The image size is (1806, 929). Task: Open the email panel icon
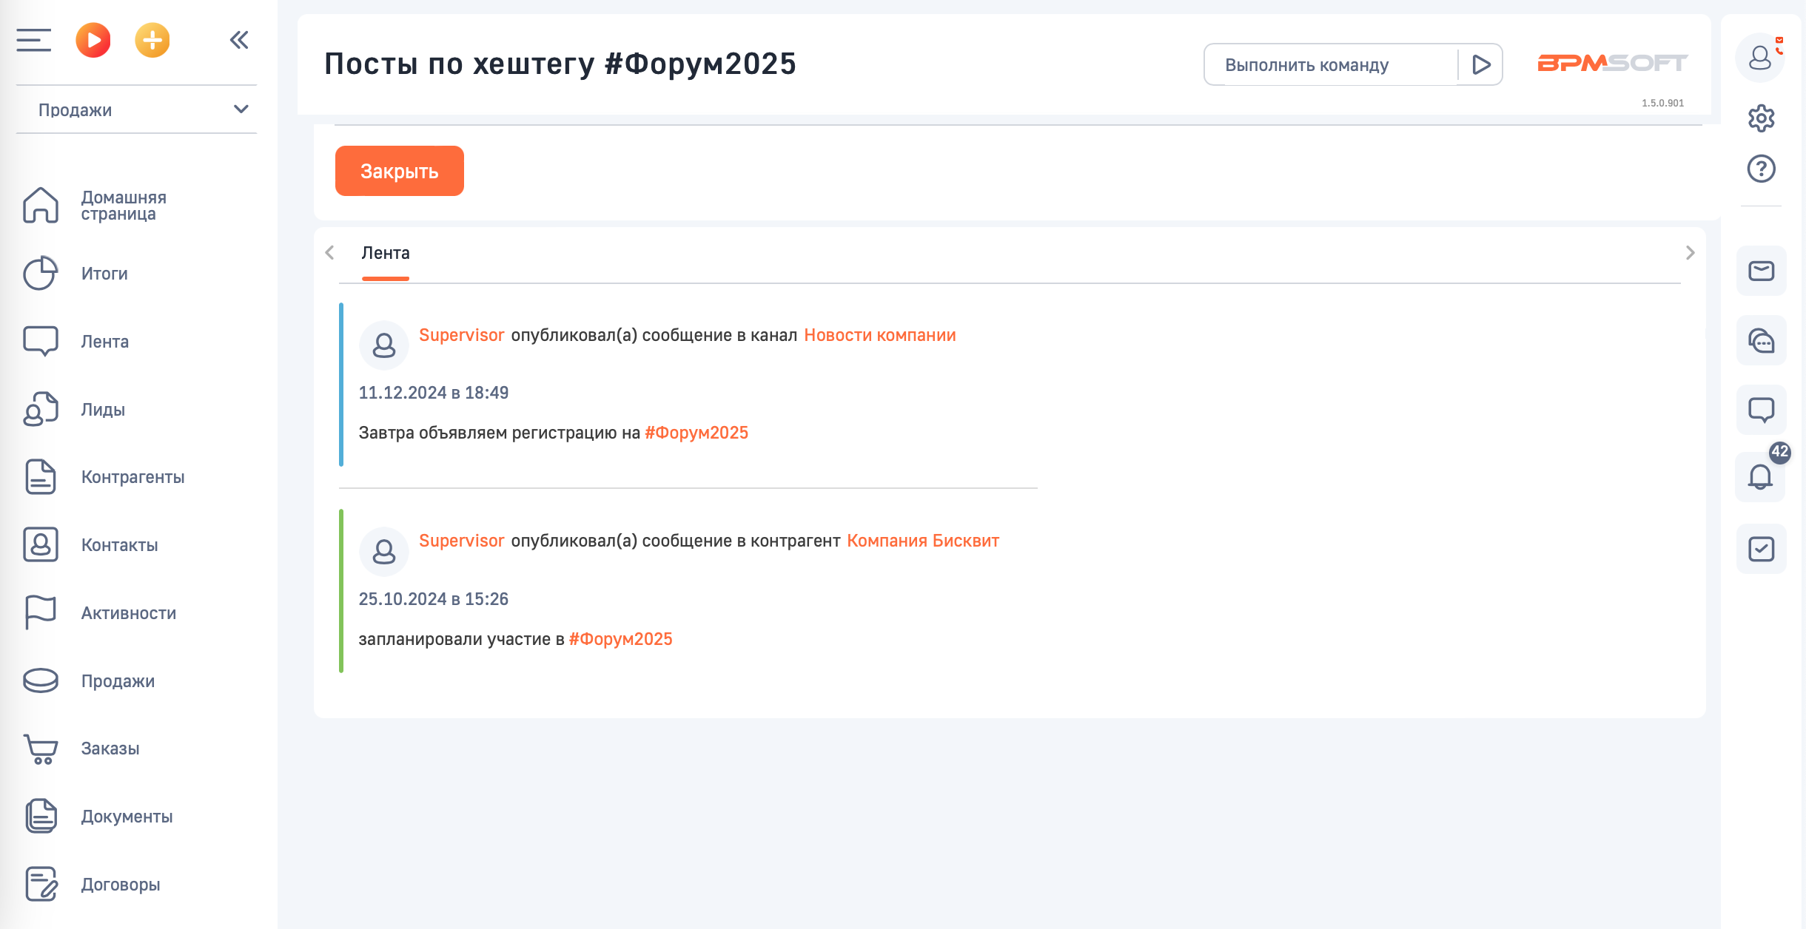pos(1762,271)
